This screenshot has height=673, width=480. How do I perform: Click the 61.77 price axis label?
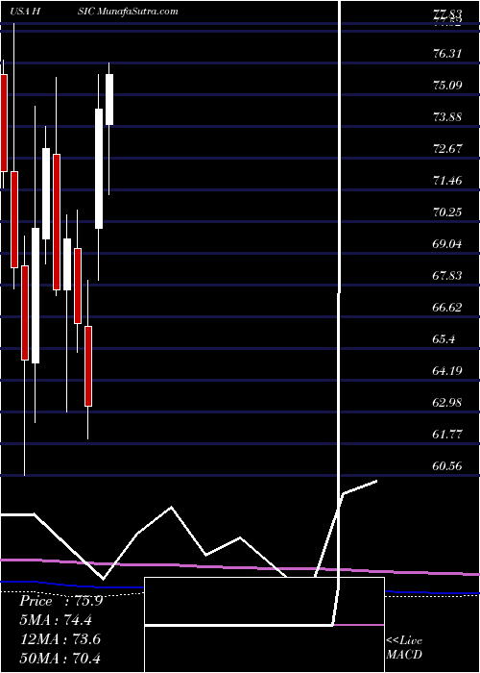447,434
